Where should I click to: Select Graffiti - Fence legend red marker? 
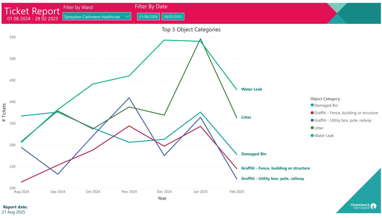[312, 113]
